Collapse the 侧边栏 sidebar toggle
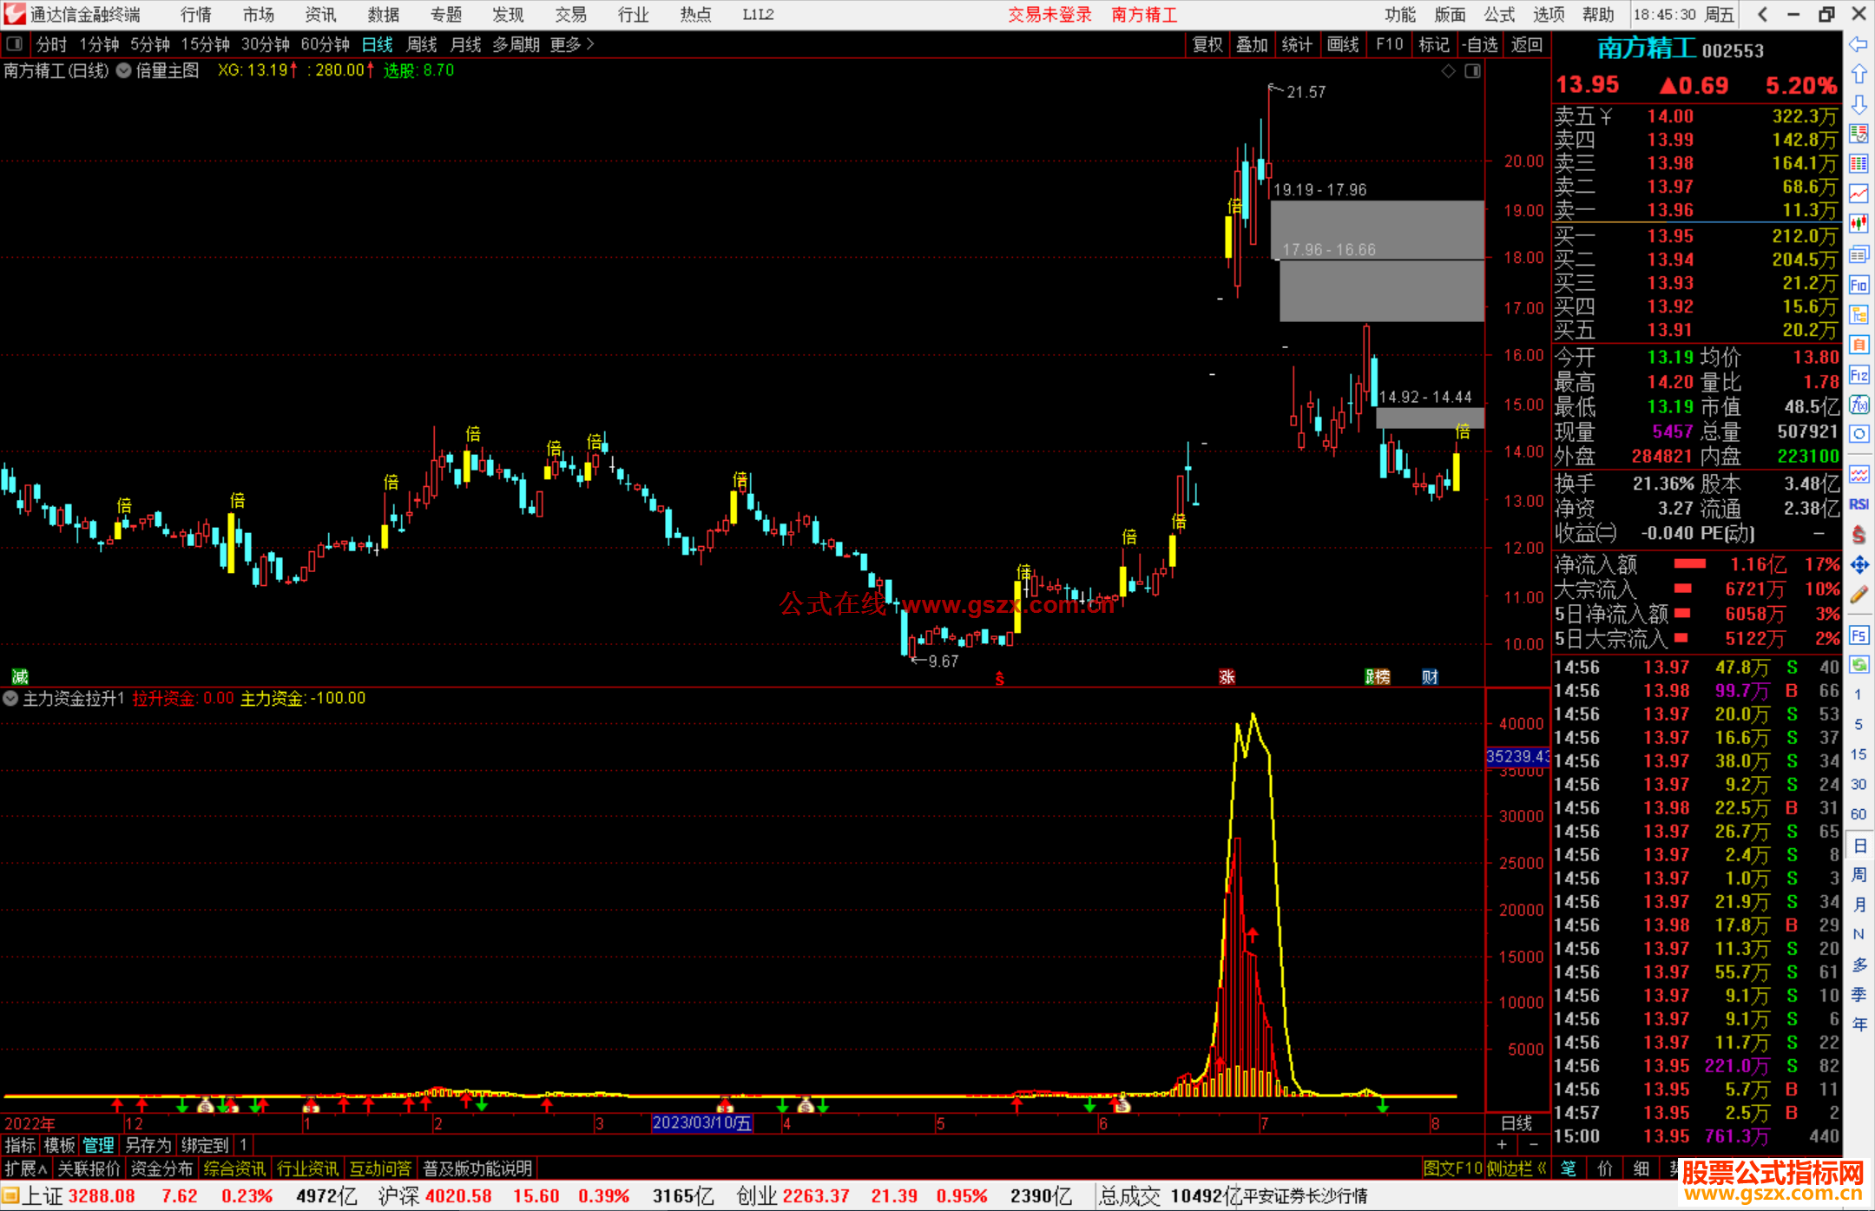The height and width of the screenshot is (1211, 1875). pyautogui.click(x=1517, y=1168)
